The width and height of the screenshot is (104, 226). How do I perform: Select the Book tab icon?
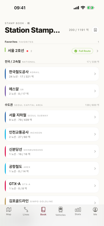pyautogui.click(x=43, y=209)
